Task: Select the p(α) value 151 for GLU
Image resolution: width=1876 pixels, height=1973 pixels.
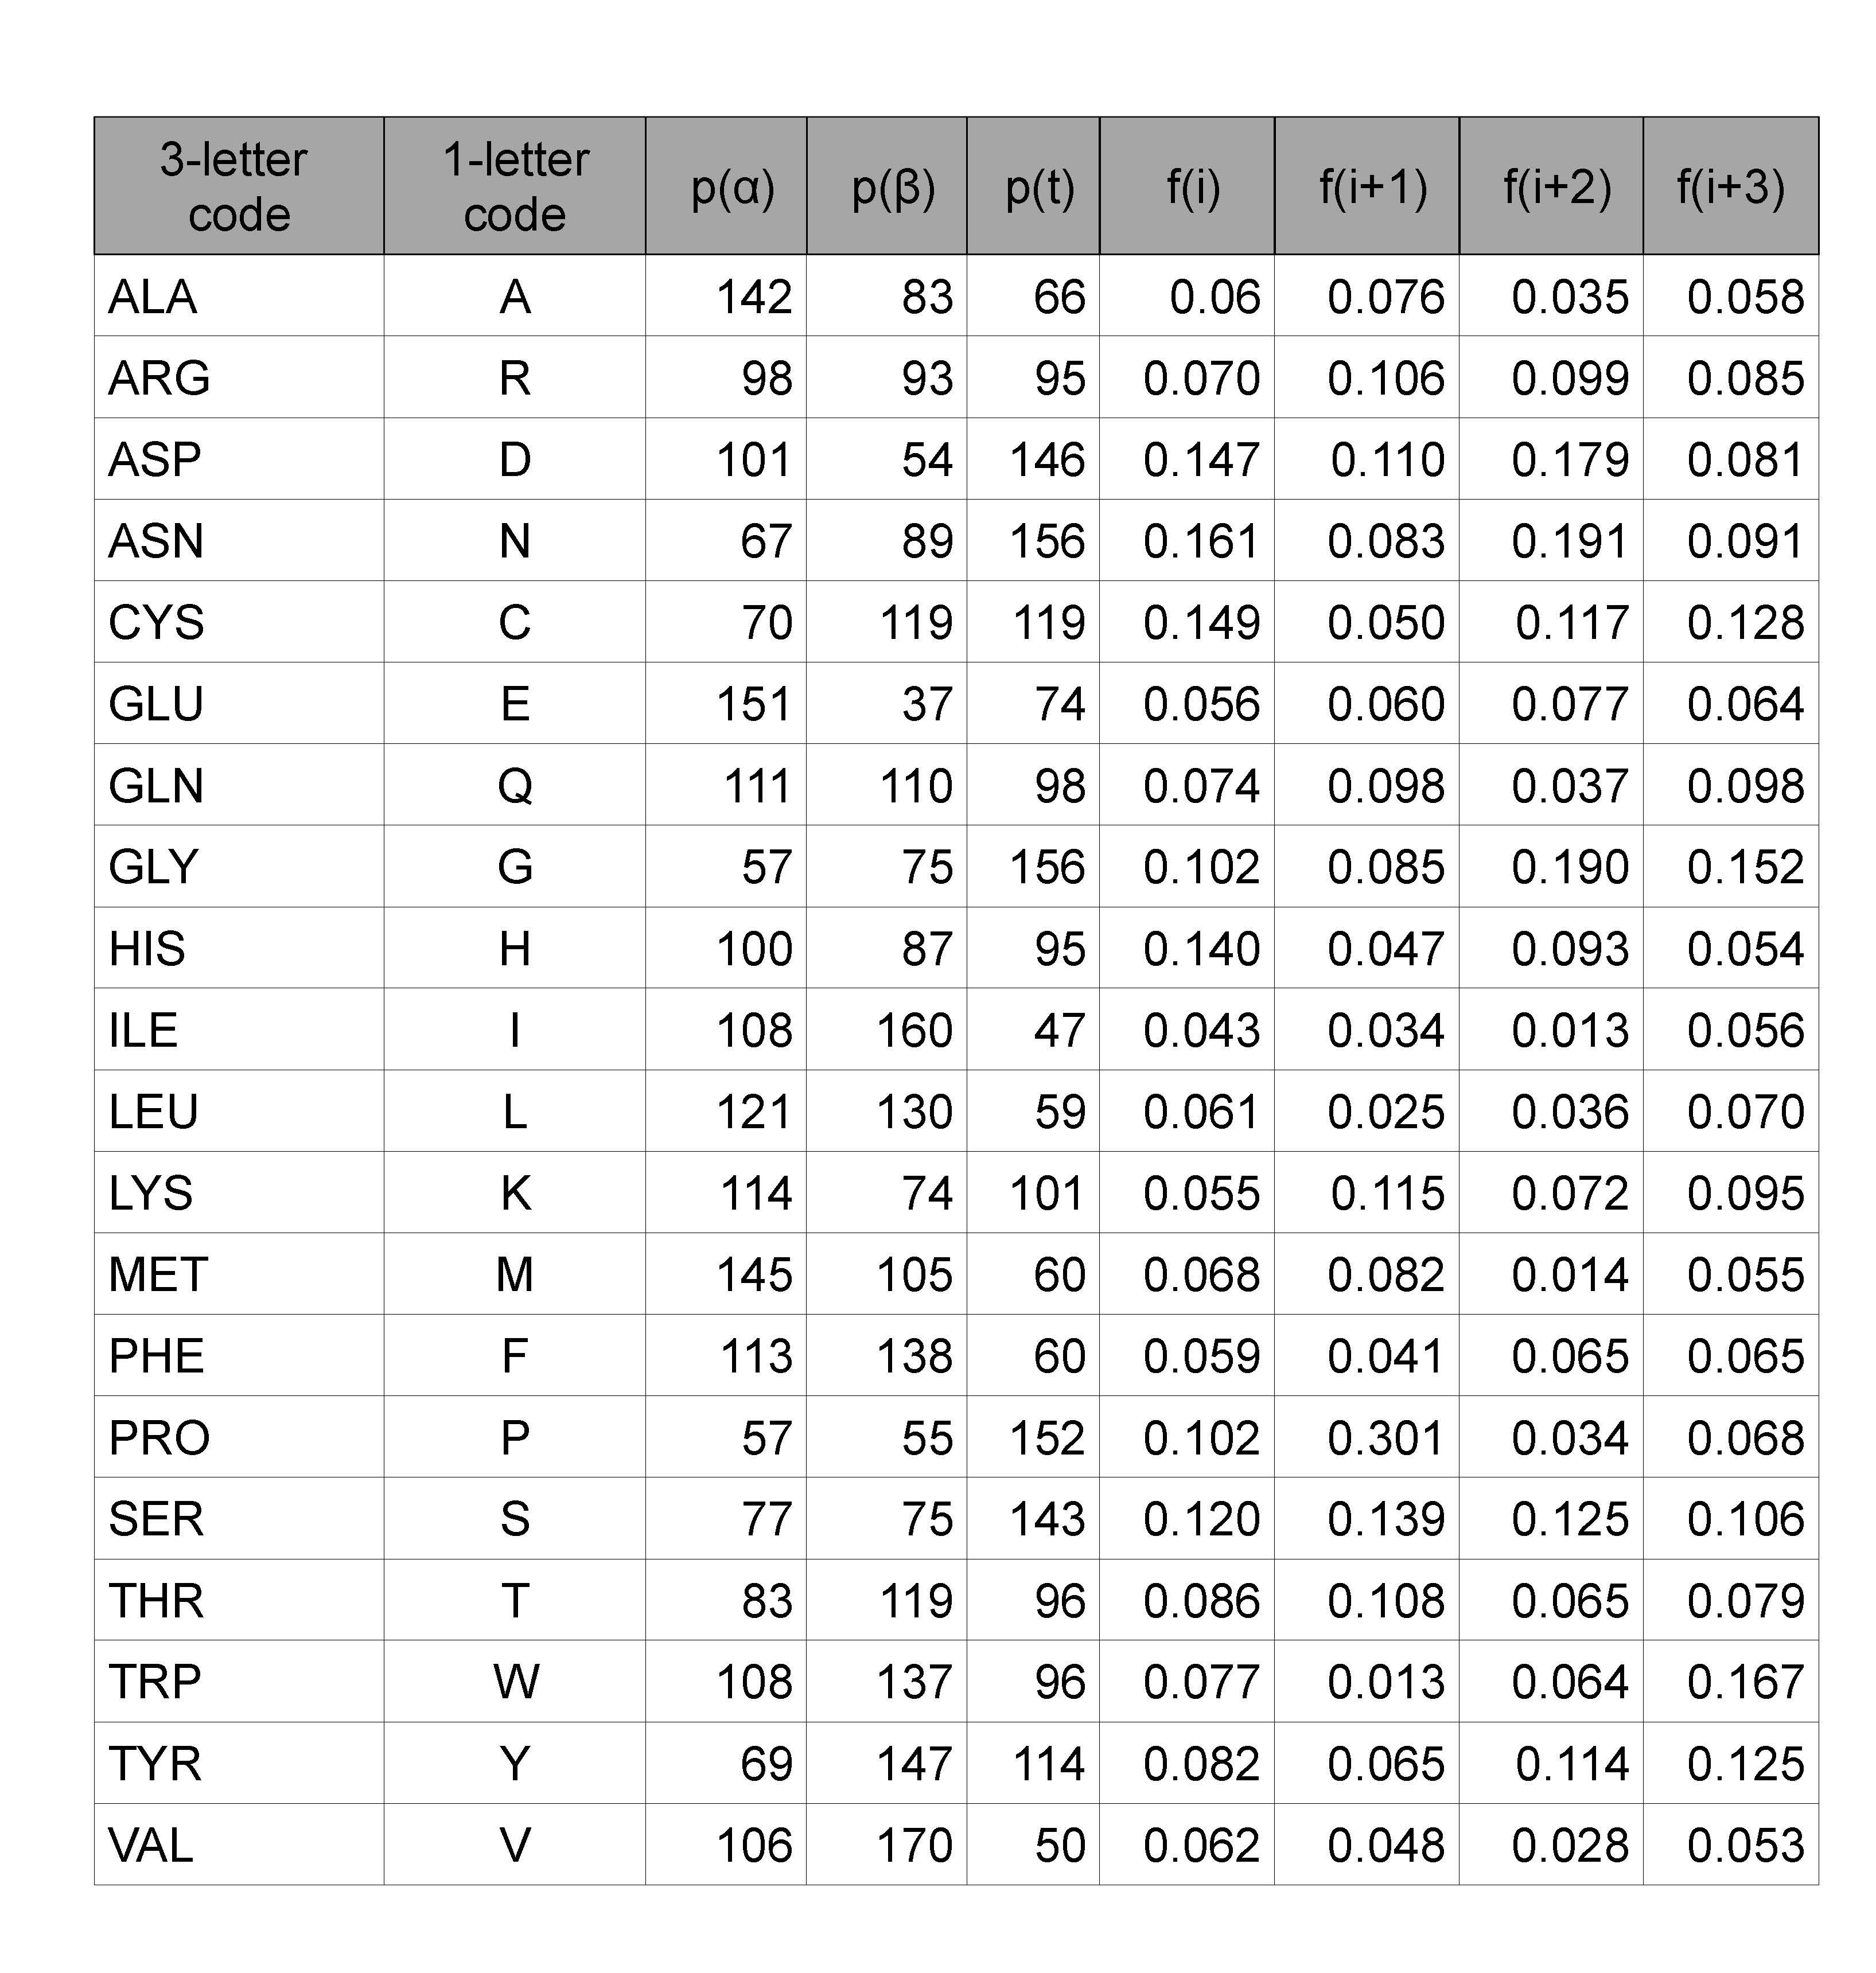Action: click(754, 705)
